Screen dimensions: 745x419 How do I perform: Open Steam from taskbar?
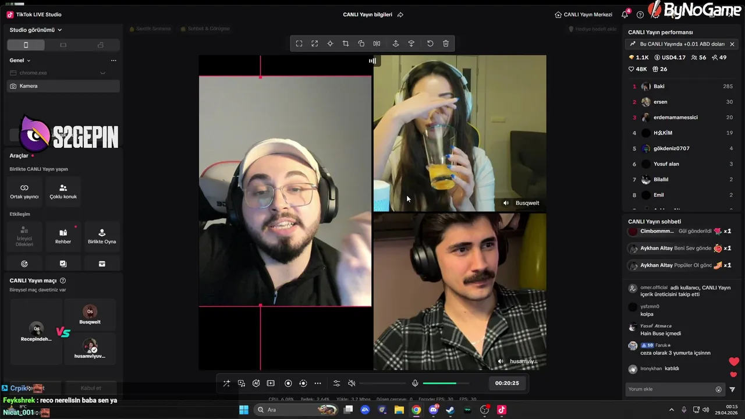coord(450,410)
